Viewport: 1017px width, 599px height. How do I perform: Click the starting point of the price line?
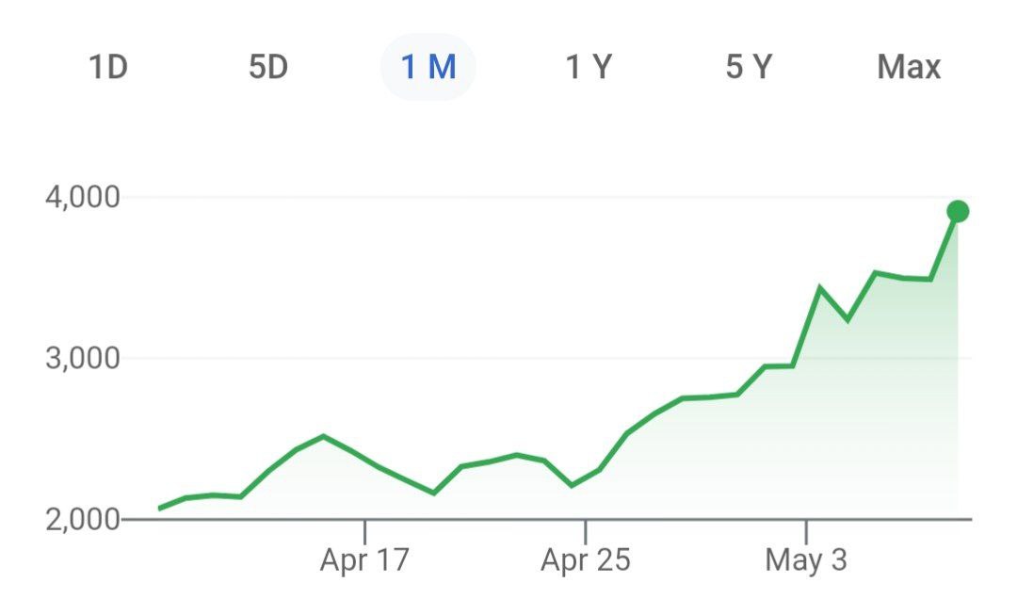tap(158, 508)
